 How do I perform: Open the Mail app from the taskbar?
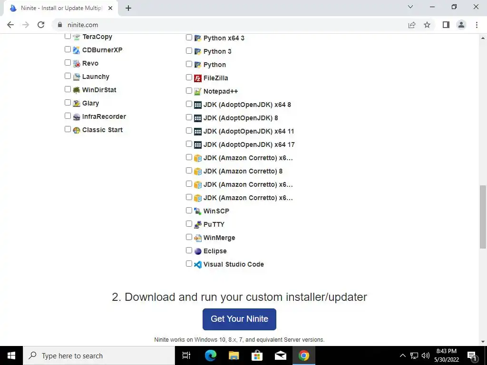[281, 355]
